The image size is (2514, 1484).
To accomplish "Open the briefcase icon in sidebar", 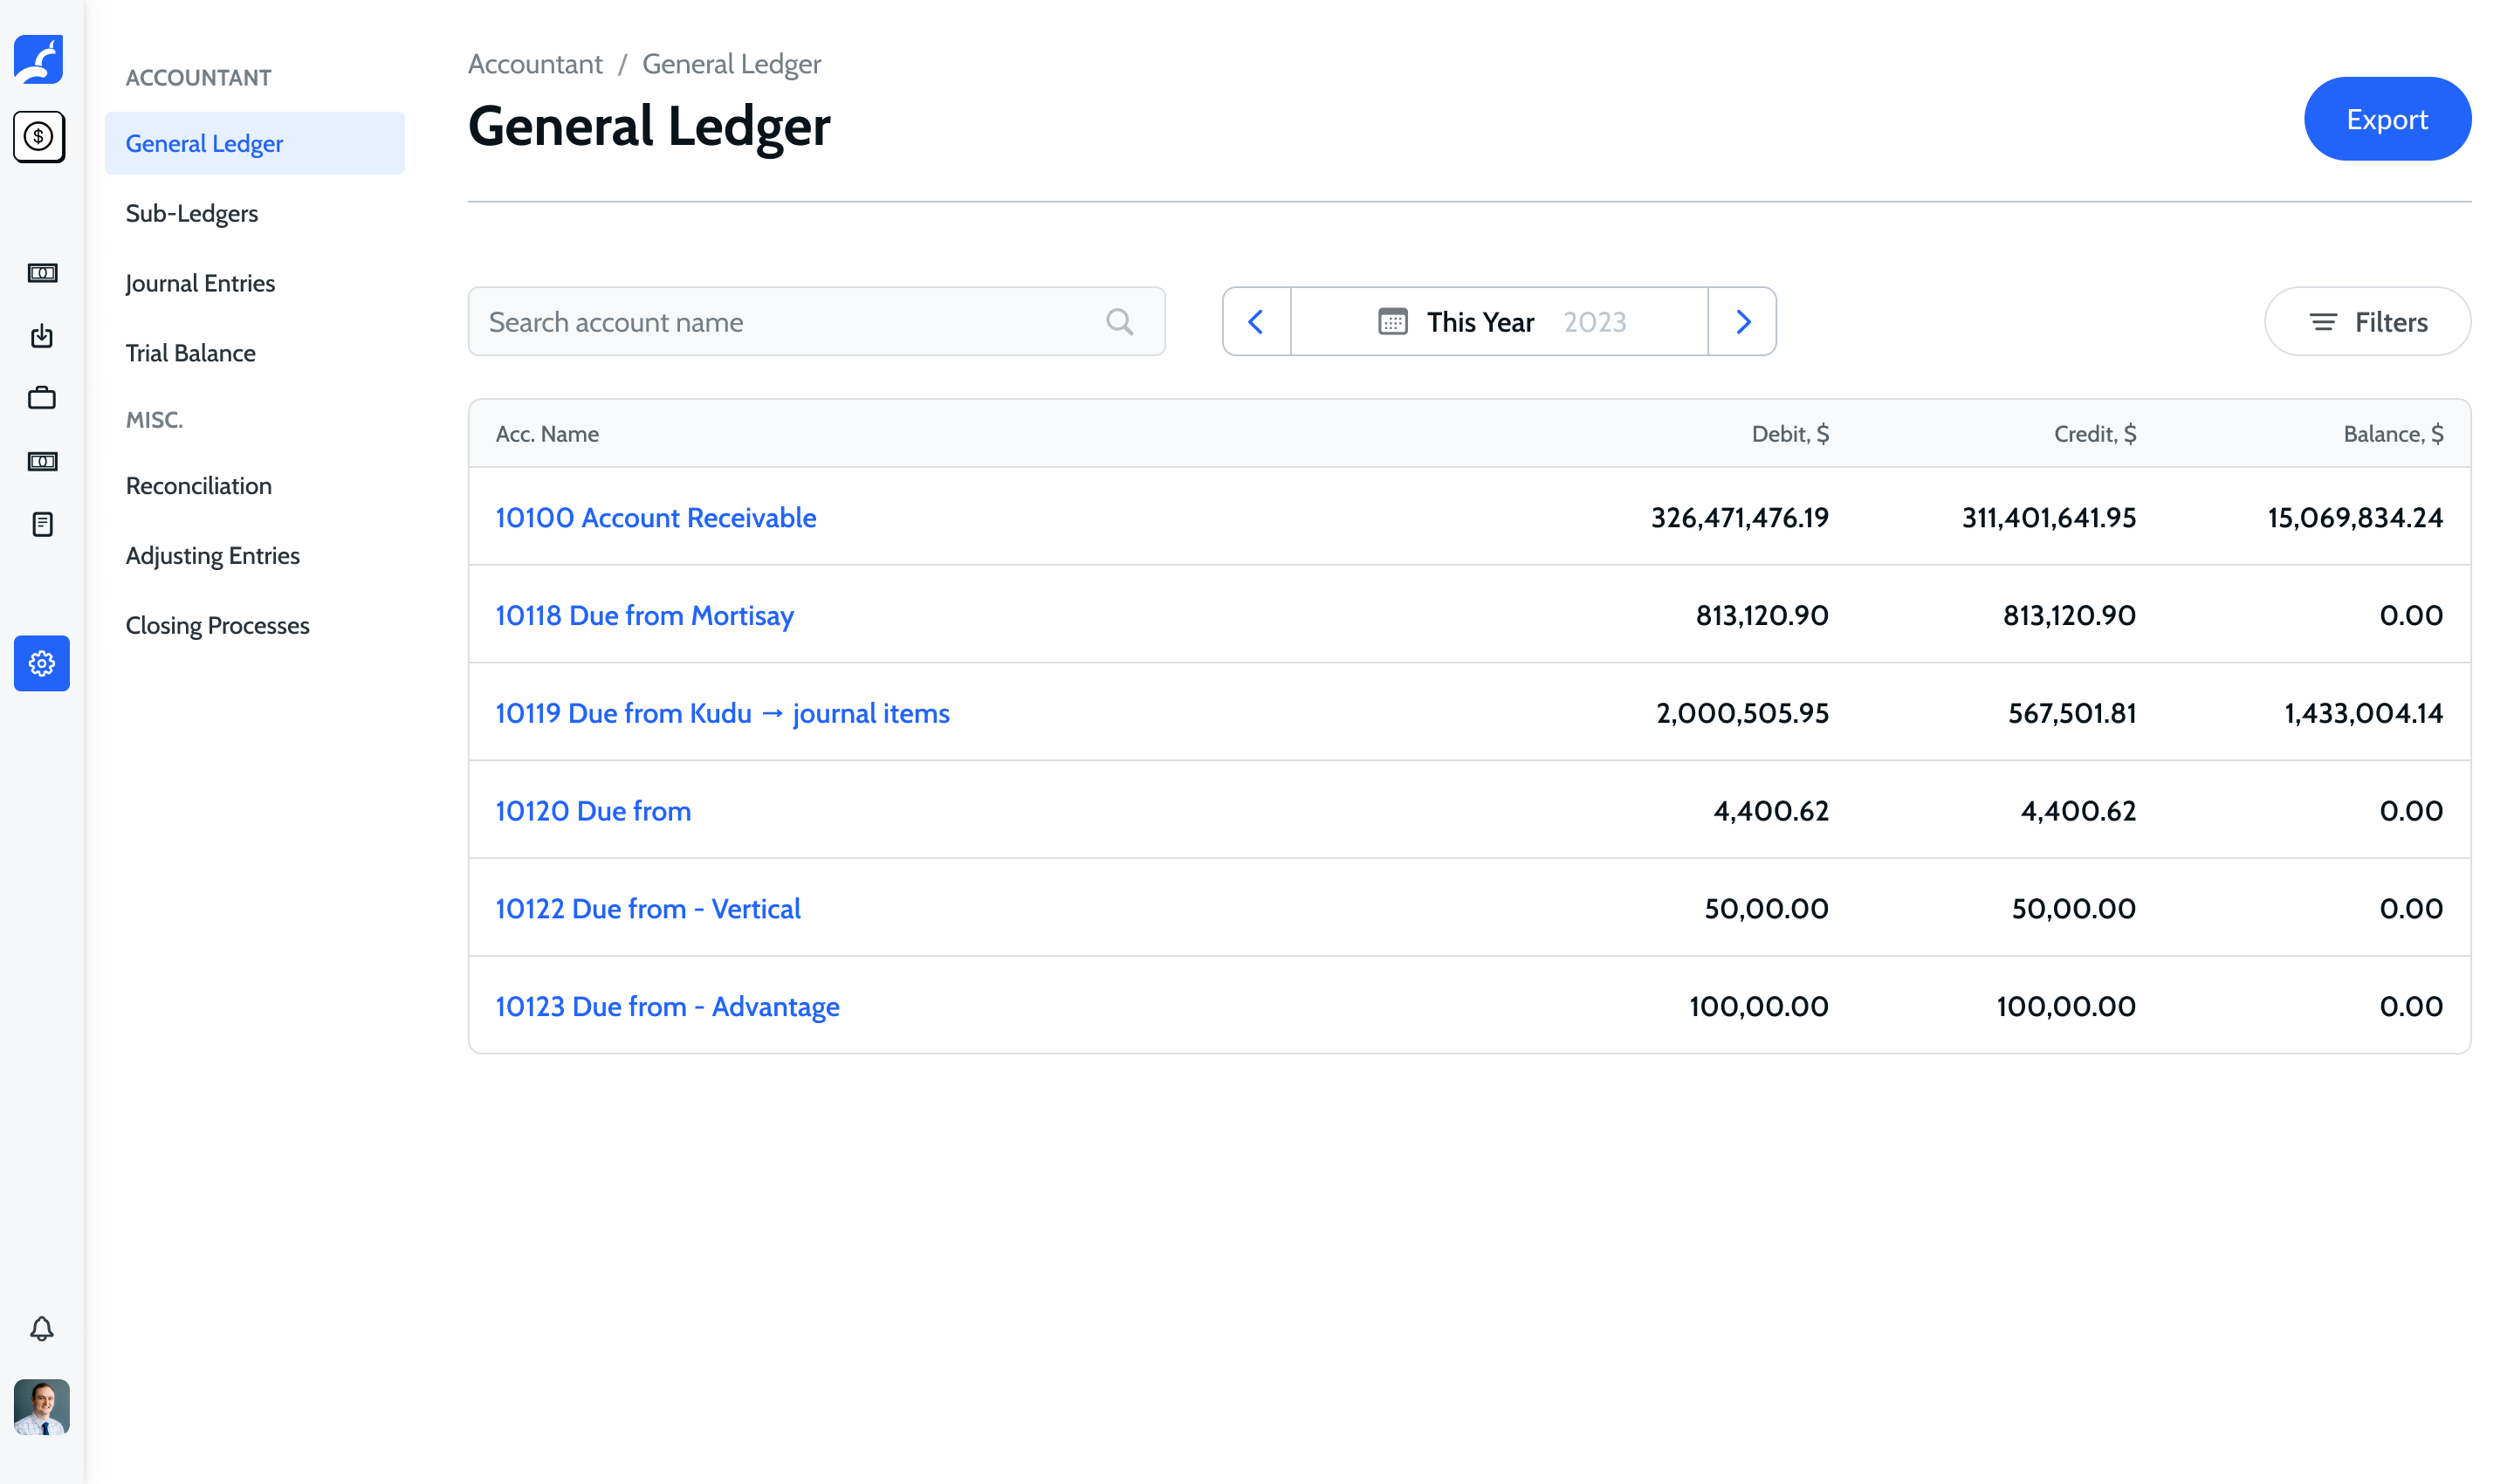I will click(x=42, y=398).
